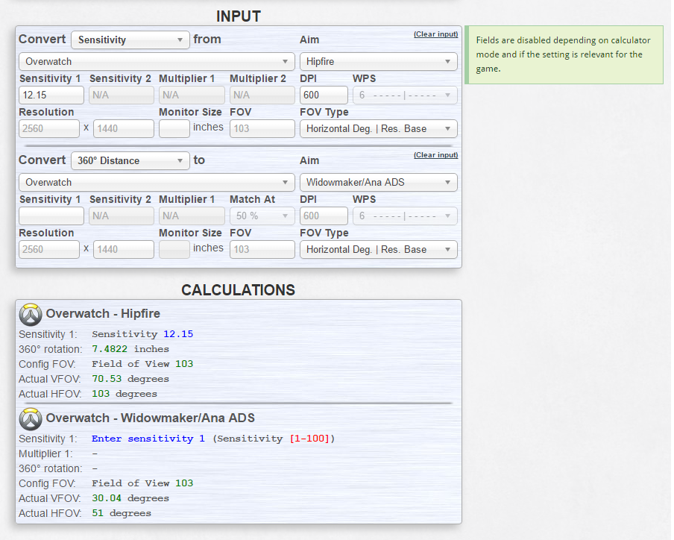Click the 7.4822 inches rotation value
674x540 pixels.
[x=130, y=349]
